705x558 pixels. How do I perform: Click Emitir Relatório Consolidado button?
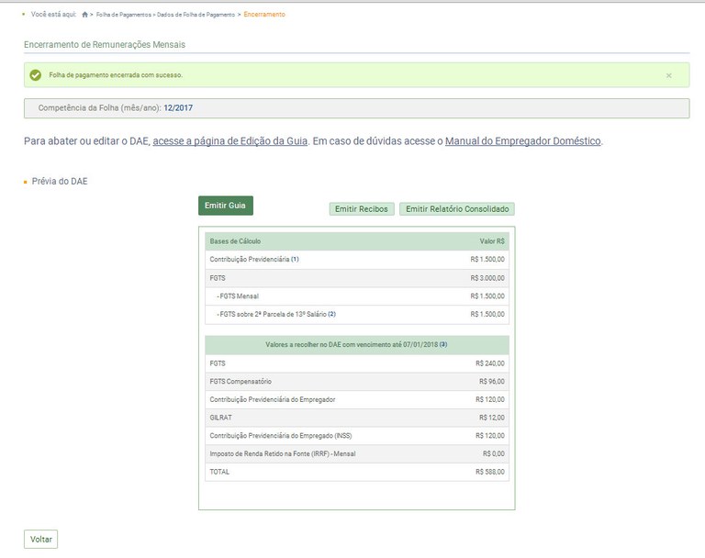(457, 209)
